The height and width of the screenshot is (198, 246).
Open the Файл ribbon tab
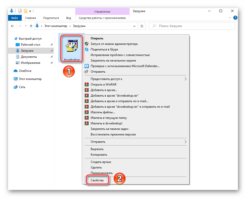(x=15, y=18)
